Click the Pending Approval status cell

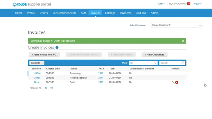[x=78, y=78]
